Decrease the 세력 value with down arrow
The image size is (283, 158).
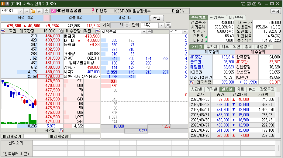click(x=127, y=26)
